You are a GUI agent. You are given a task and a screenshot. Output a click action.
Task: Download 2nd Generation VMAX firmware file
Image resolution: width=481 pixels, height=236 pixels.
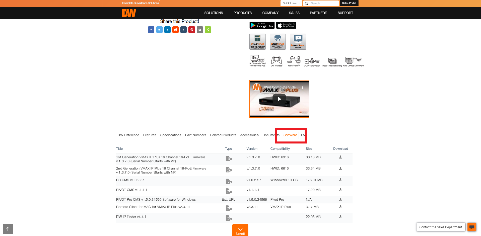click(x=341, y=168)
